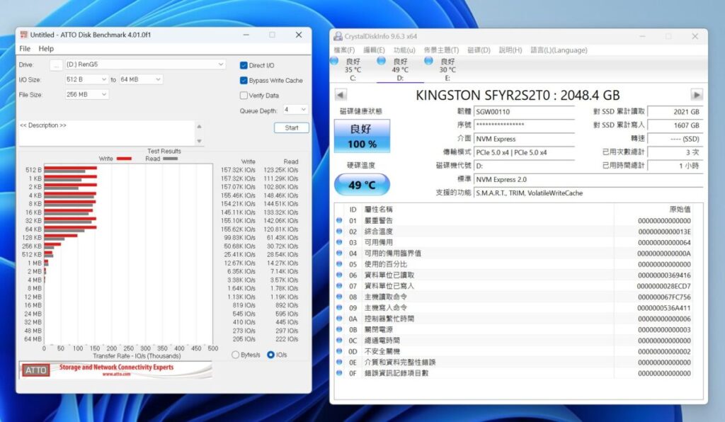Open the 磁碟(D) menu
The width and height of the screenshot is (725, 422).
click(x=479, y=50)
